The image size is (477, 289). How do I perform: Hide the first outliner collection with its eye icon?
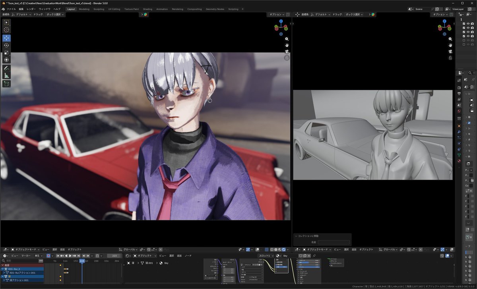coord(468,24)
